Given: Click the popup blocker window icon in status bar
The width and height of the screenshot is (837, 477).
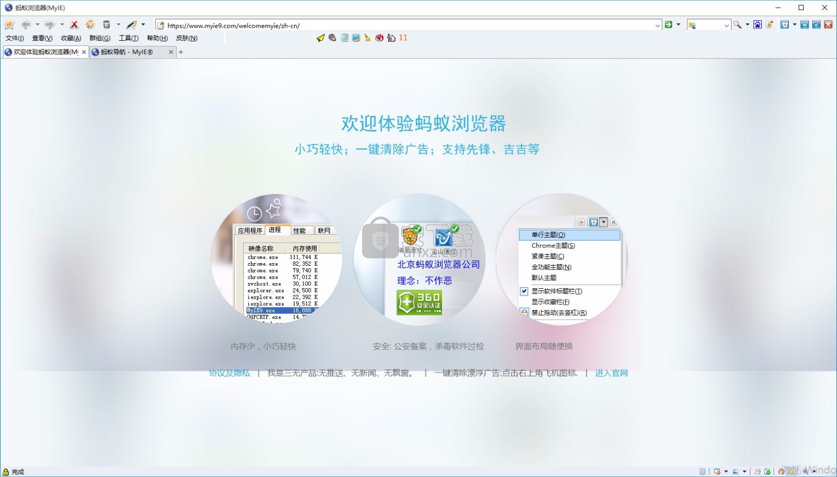Looking at the screenshot, I should (717, 471).
